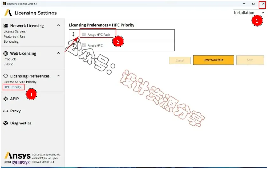Toggle the Ansys HPC checkbox

(x=84, y=45)
